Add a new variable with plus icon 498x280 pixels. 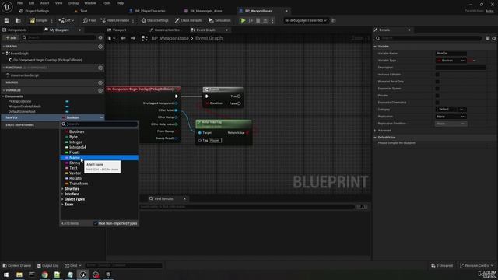pyautogui.click(x=100, y=90)
